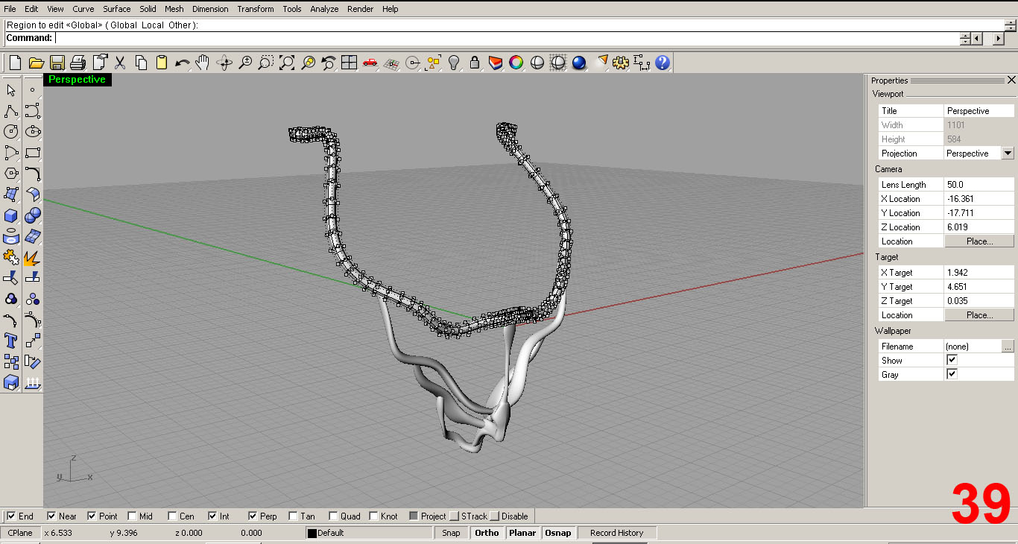Uncheck the wallpaper Gray checkbox
This screenshot has height=544, width=1018.
click(952, 374)
